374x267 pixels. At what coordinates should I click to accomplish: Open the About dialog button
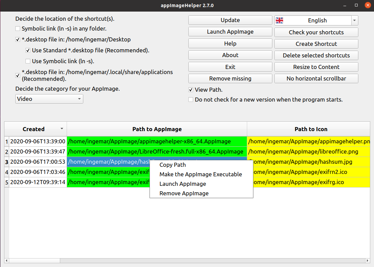[x=230, y=55]
